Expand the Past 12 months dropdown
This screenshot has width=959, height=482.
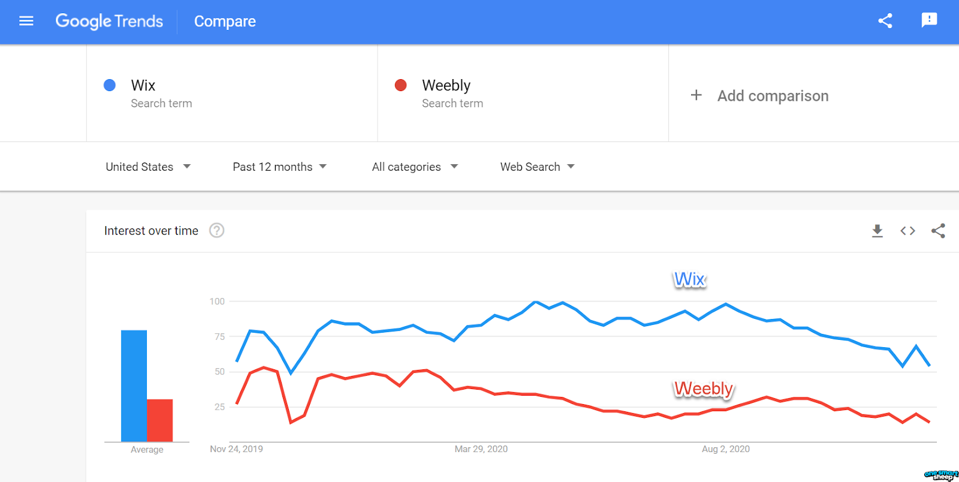coord(279,167)
